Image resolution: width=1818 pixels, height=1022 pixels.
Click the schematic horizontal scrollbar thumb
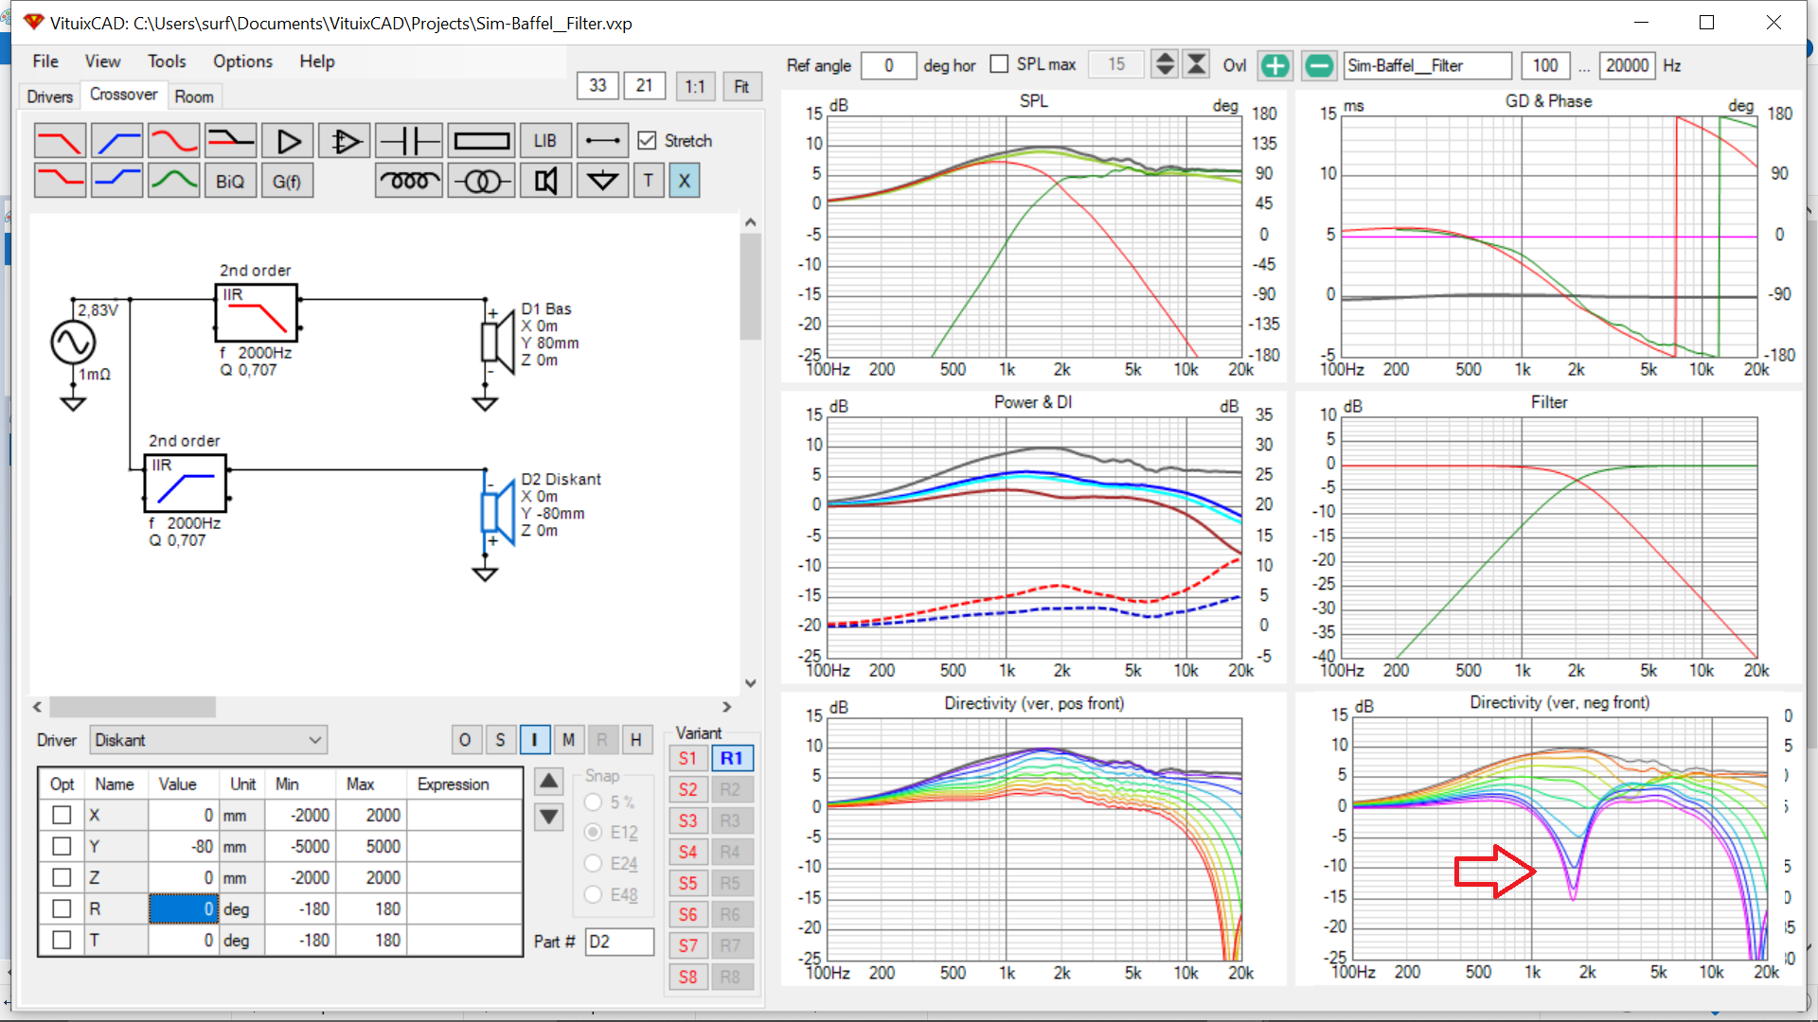pos(133,707)
